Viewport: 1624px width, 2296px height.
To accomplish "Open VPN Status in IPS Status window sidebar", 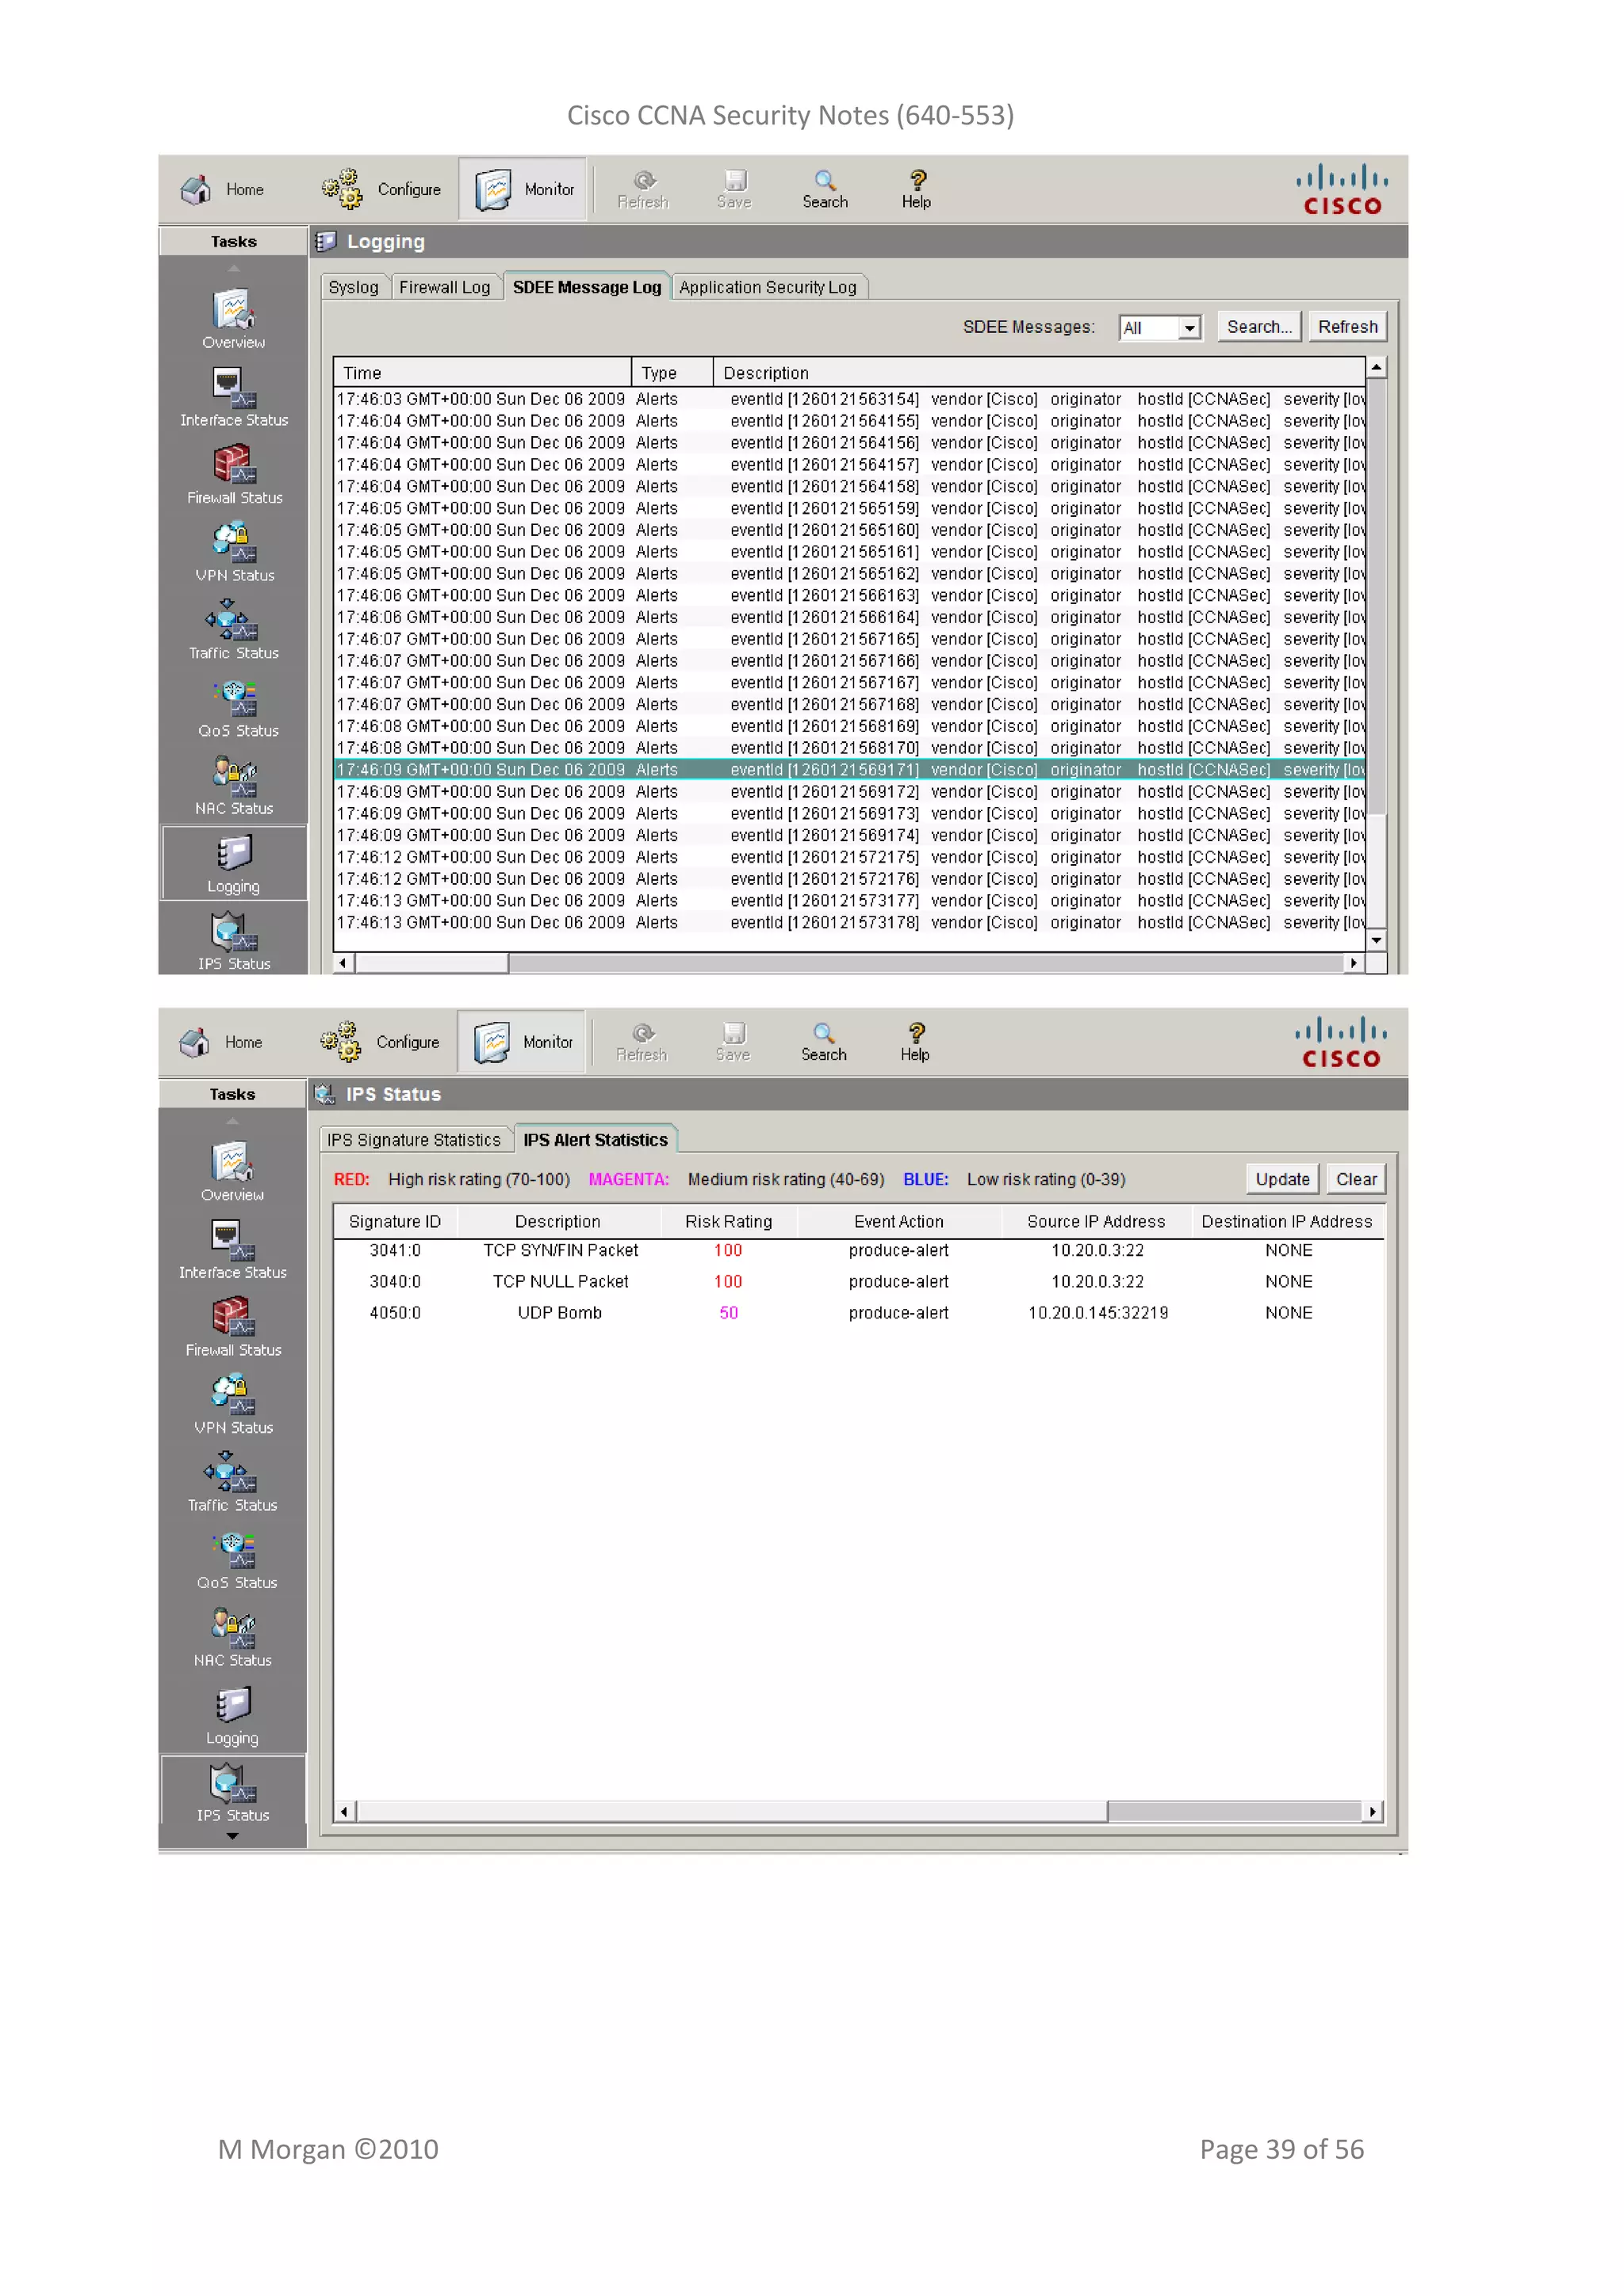I will [233, 1406].
